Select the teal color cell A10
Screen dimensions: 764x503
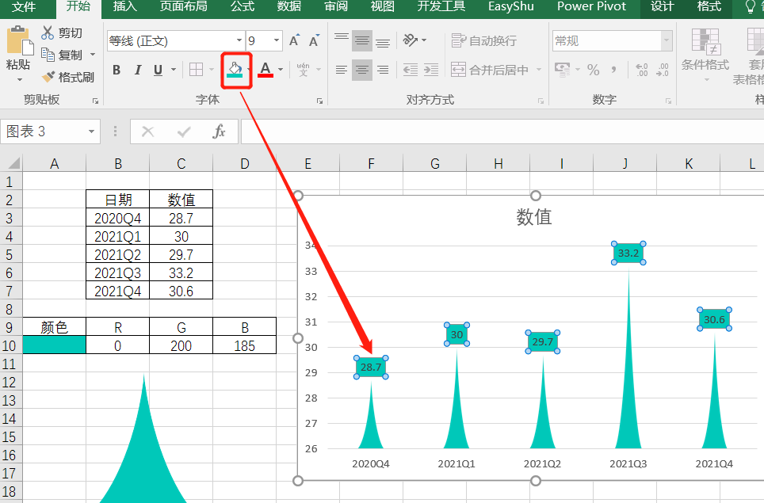click(54, 345)
